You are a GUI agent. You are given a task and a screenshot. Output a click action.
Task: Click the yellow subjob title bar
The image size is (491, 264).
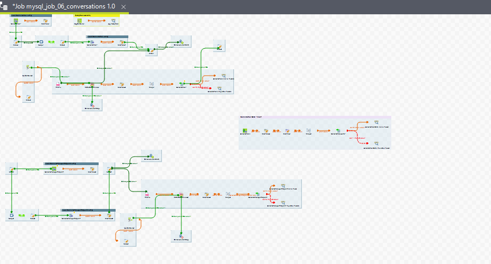point(97,15)
